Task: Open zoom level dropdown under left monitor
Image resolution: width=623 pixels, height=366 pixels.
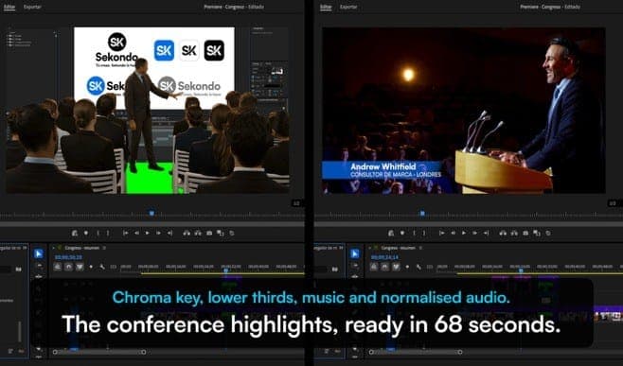Action: click(296, 203)
